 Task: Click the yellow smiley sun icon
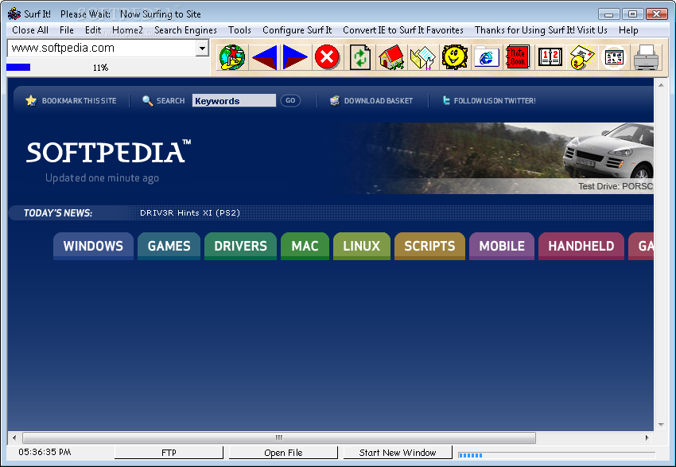click(x=454, y=57)
